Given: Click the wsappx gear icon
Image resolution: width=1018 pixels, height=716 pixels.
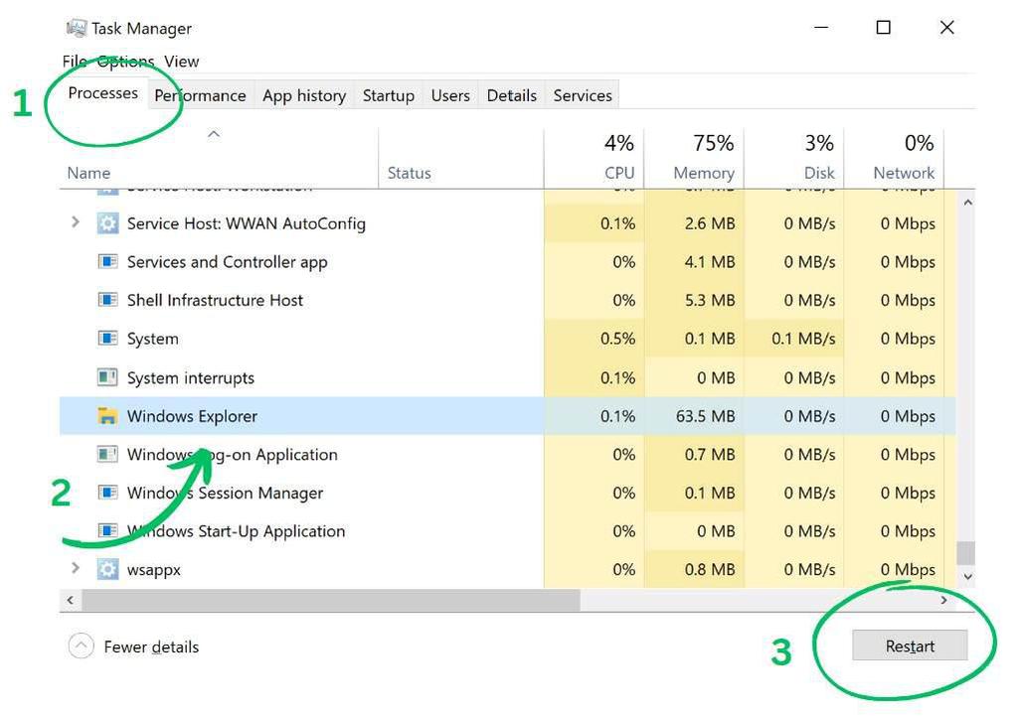Looking at the screenshot, I should click(107, 569).
